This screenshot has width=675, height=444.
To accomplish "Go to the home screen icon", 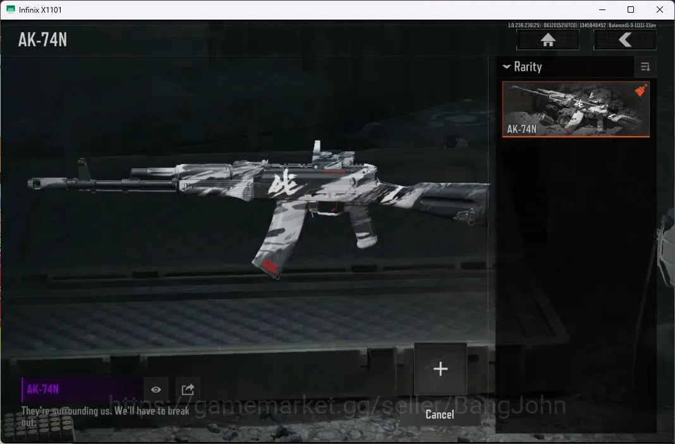I will (x=547, y=40).
